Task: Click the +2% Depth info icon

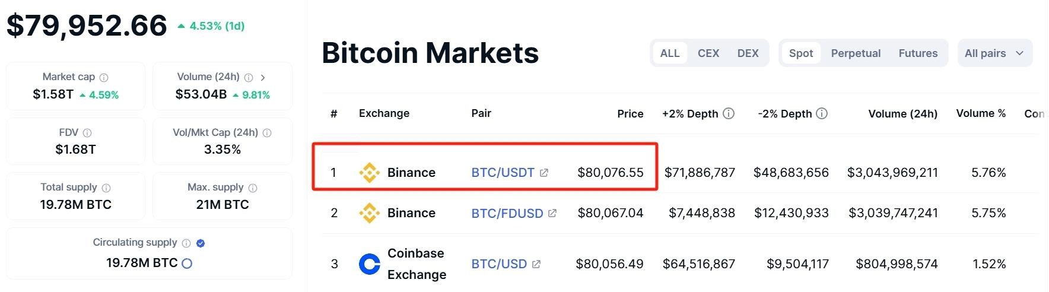Action: click(729, 113)
